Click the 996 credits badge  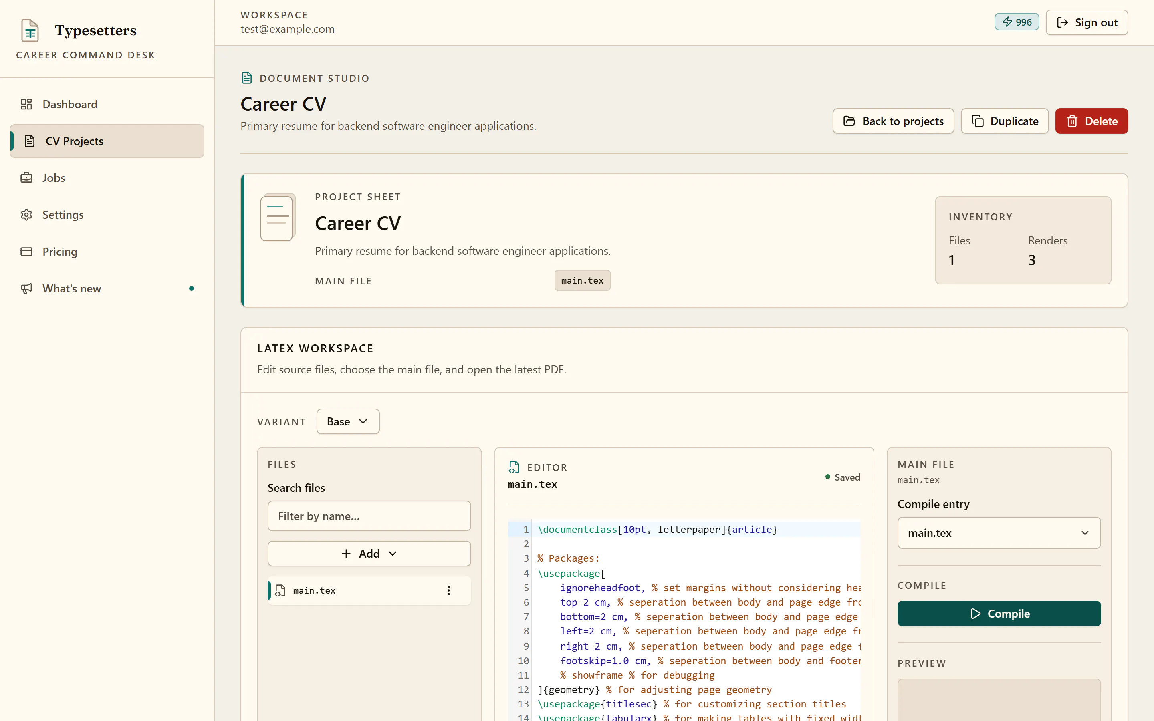click(x=1016, y=22)
